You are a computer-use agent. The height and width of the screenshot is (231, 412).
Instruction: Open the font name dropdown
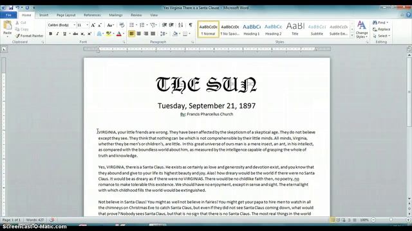click(x=75, y=25)
